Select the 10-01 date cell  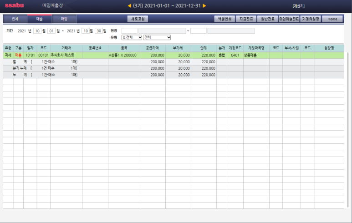coord(31,55)
